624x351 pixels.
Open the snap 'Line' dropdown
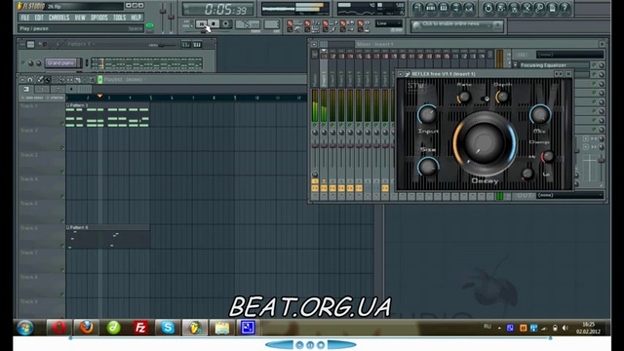389,23
